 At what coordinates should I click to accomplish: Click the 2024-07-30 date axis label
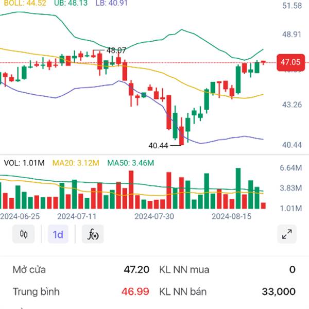[154, 216]
